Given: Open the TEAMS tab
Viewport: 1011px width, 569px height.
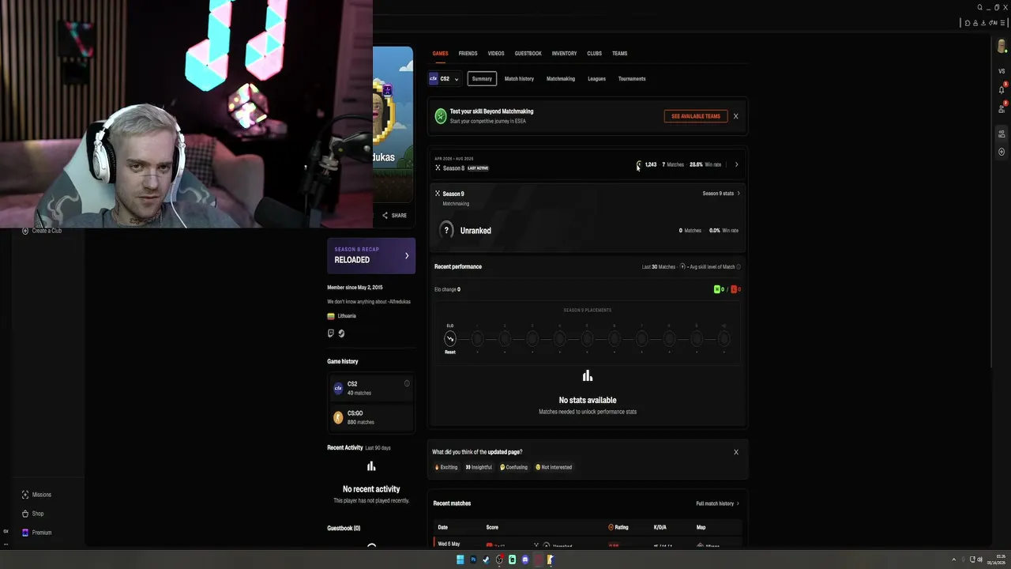Looking at the screenshot, I should (619, 54).
